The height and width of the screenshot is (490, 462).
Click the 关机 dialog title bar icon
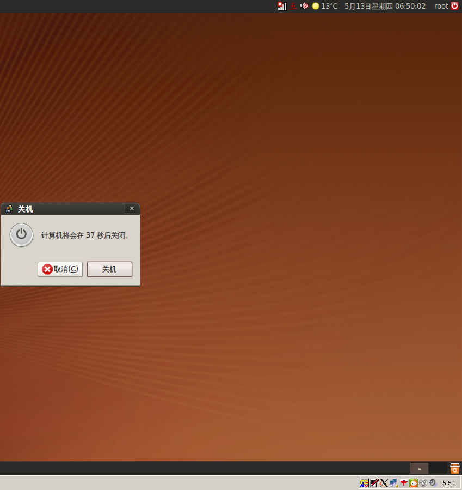coord(9,209)
